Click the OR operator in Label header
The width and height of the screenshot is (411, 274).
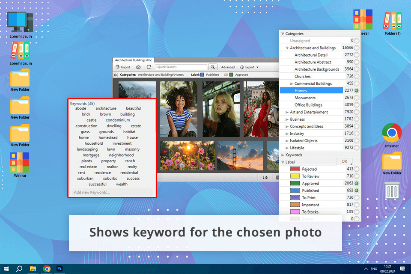pyautogui.click(x=344, y=161)
